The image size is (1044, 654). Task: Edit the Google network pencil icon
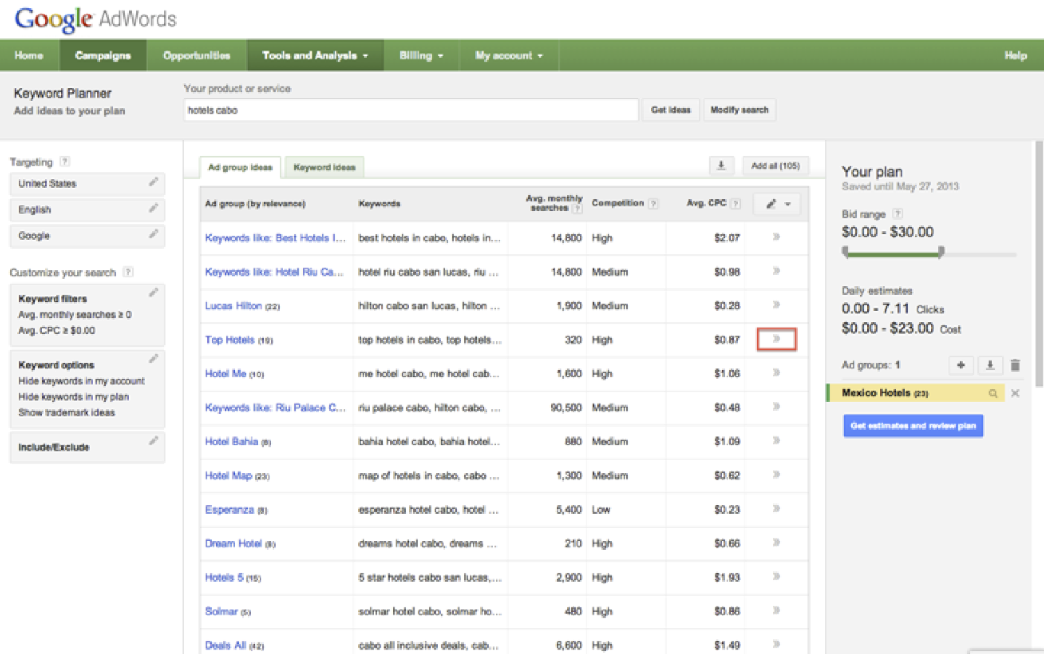153,234
